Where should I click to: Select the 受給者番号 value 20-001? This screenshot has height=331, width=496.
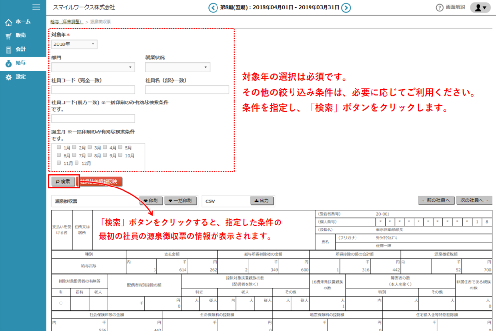pyautogui.click(x=383, y=214)
